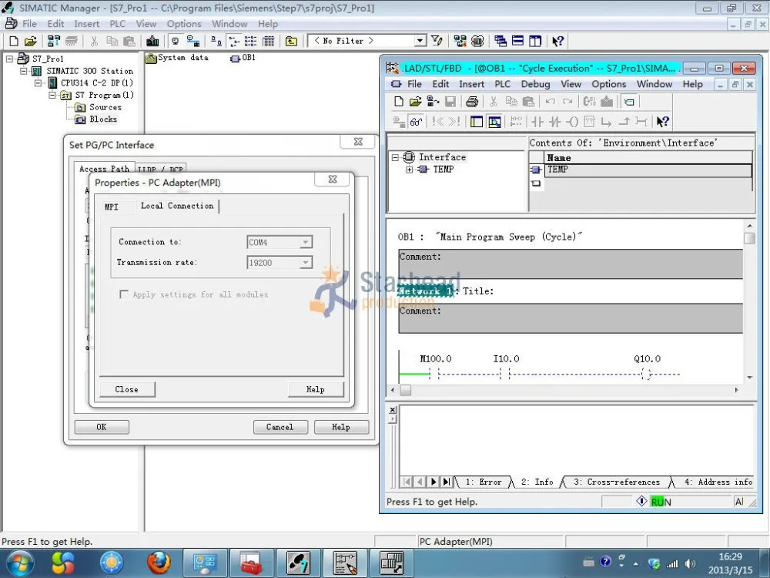Toggle the Details view icon in LAD editor
Screen dimensions: 770x578
point(494,122)
